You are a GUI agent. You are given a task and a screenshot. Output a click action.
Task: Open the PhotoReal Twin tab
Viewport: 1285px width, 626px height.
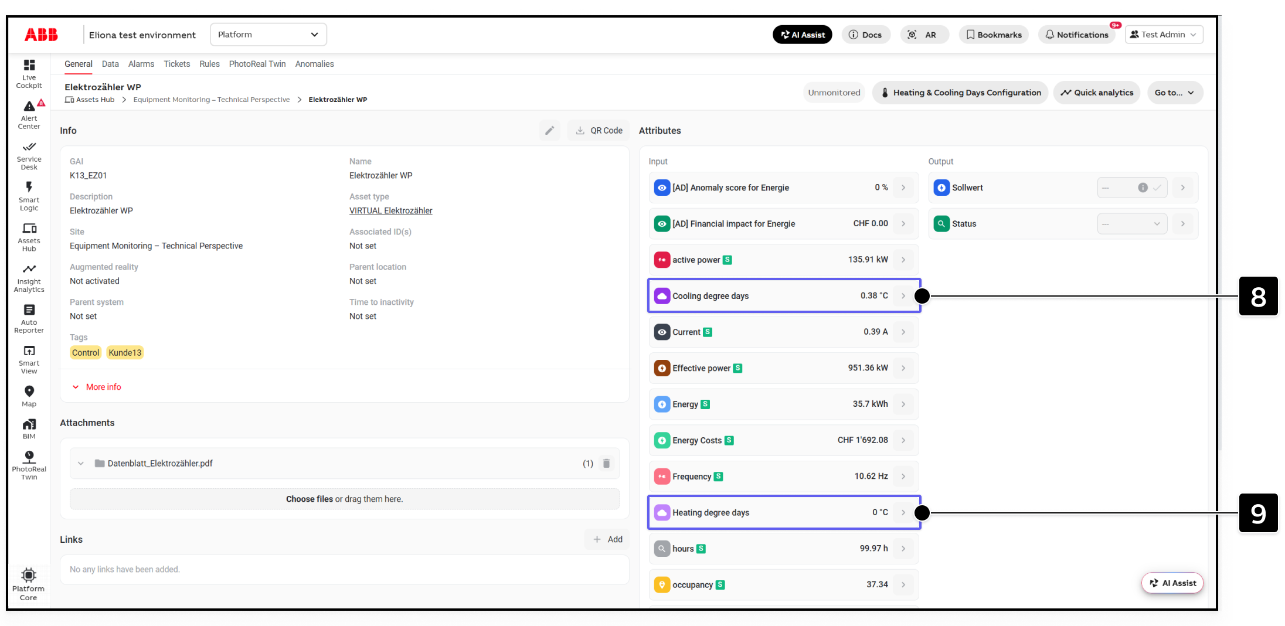[x=257, y=64]
